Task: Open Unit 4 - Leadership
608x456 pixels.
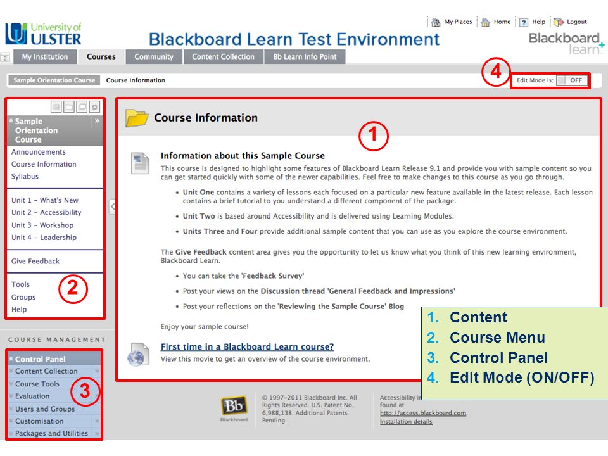Action: (x=44, y=237)
